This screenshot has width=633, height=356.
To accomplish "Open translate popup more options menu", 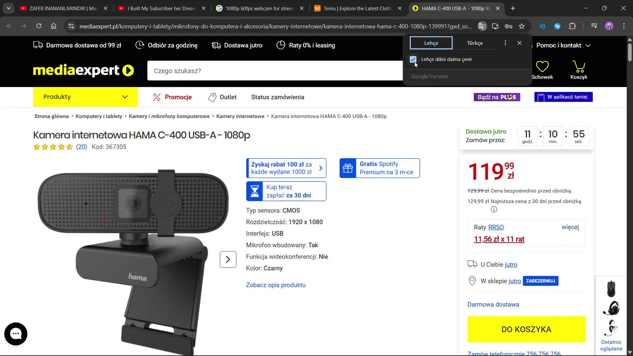I will (505, 43).
